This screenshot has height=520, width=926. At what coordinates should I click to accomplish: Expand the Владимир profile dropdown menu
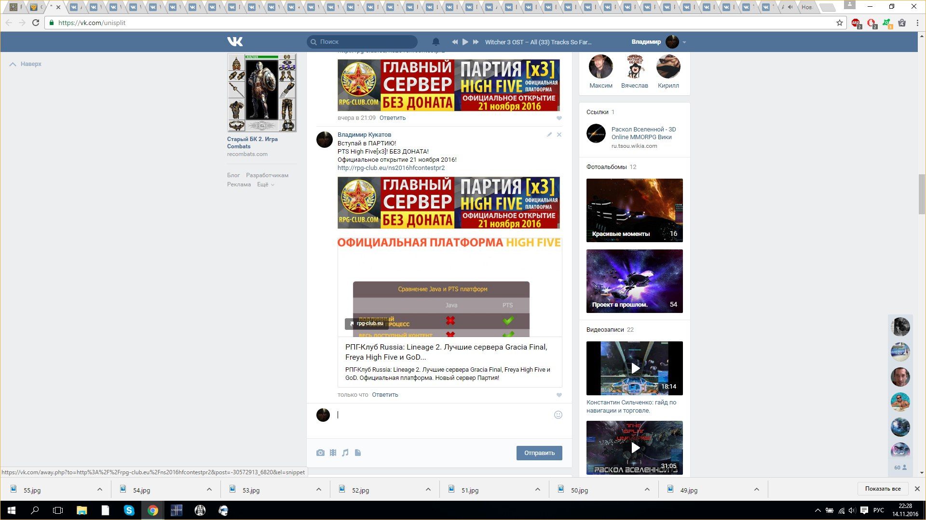tap(684, 42)
